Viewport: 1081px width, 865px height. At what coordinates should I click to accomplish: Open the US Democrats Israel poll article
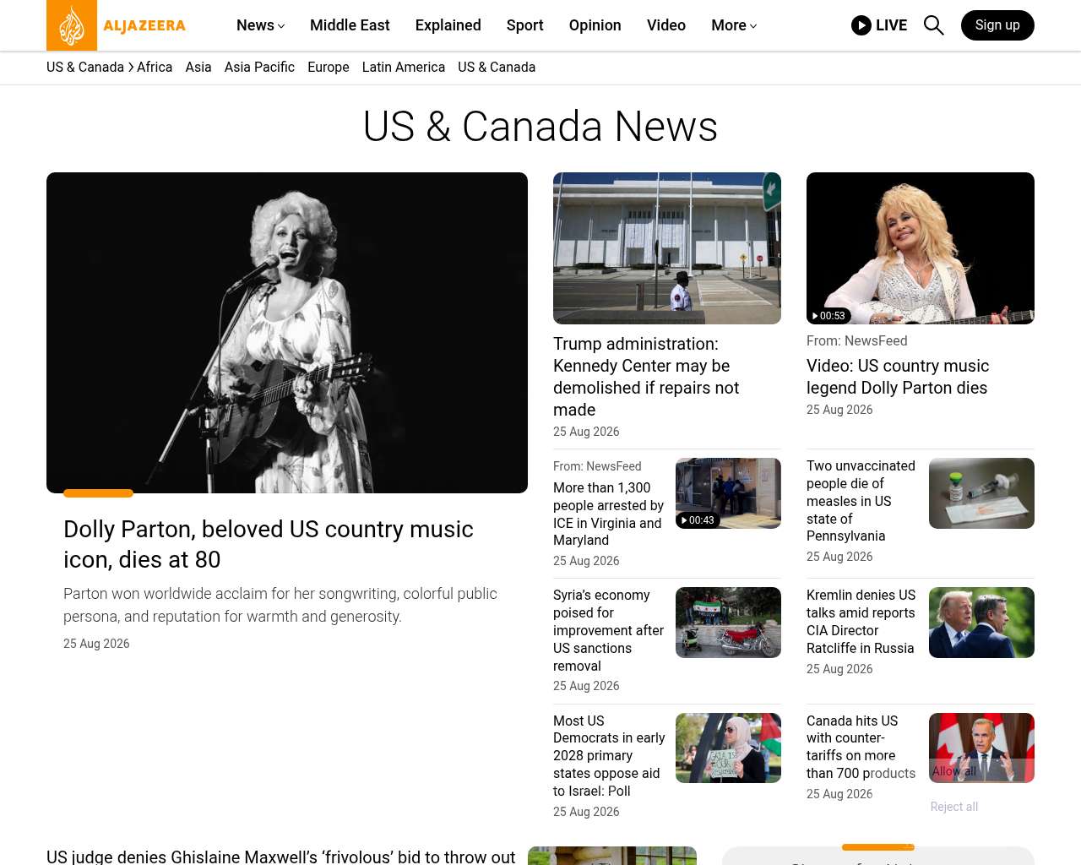coord(609,756)
